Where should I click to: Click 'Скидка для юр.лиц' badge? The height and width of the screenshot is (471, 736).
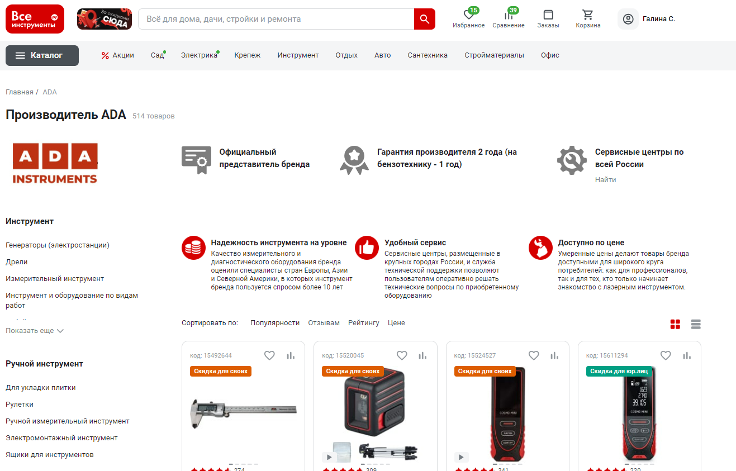(x=619, y=372)
